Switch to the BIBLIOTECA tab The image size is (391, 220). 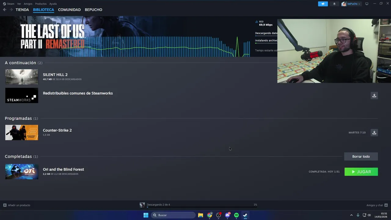point(43,10)
